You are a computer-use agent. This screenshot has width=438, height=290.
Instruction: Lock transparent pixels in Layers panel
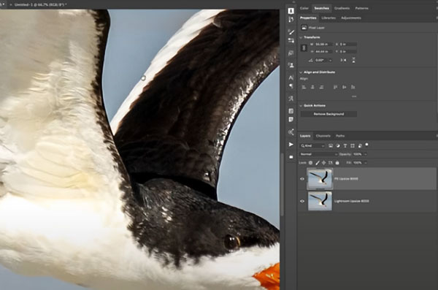click(311, 162)
